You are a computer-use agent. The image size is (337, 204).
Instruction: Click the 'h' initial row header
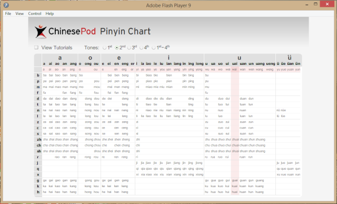point(38,192)
